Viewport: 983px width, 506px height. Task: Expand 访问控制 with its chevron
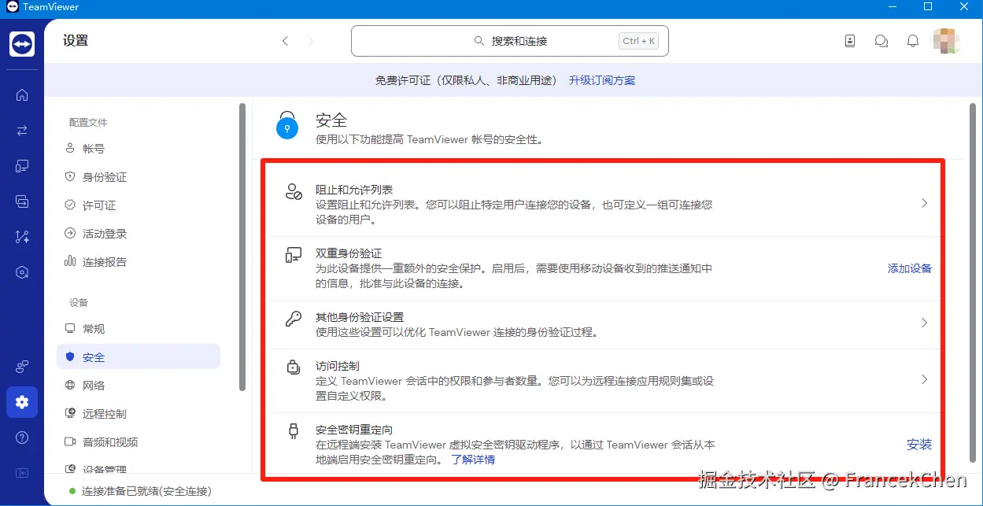(925, 379)
